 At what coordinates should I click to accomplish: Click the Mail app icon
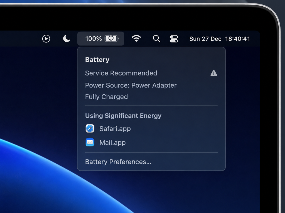coord(90,142)
